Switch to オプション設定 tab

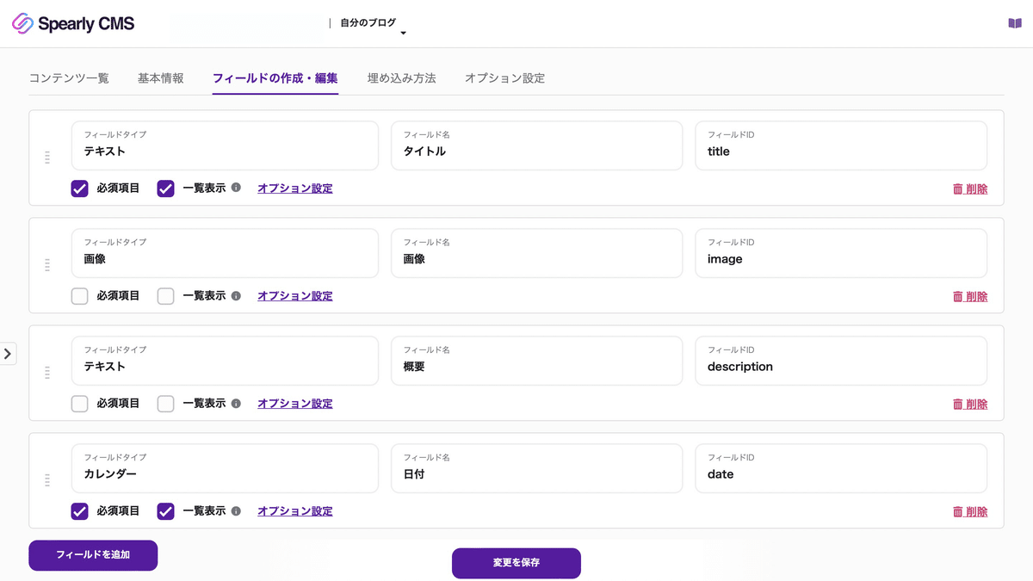pos(505,77)
